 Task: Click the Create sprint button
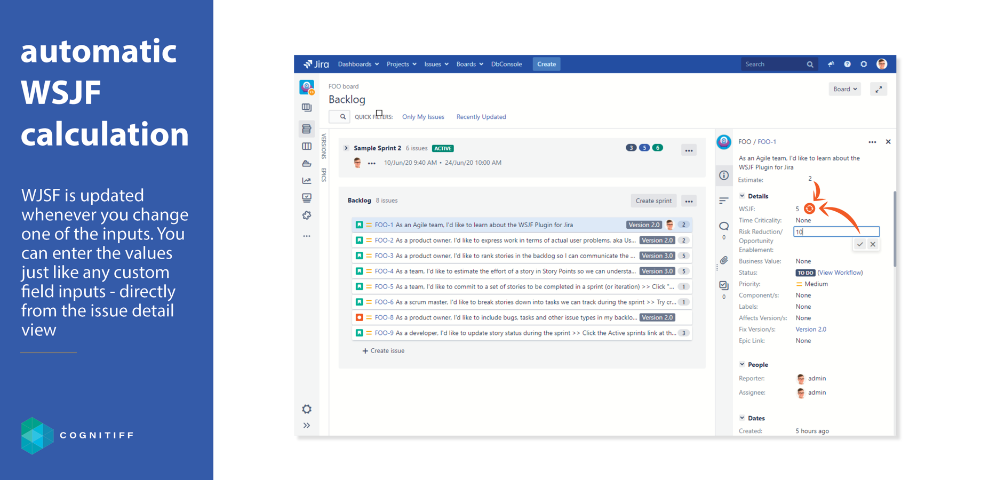coord(653,201)
